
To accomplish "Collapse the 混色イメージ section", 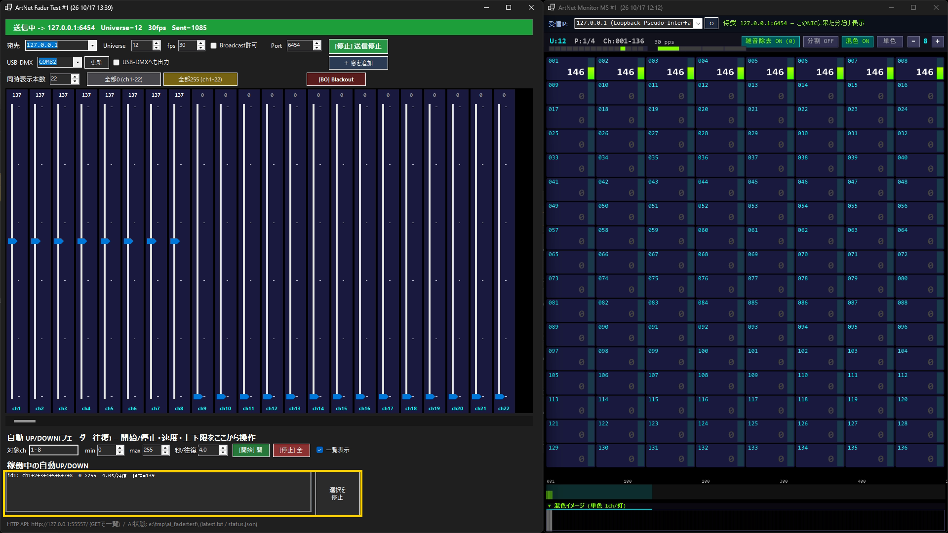I will coord(550,506).
